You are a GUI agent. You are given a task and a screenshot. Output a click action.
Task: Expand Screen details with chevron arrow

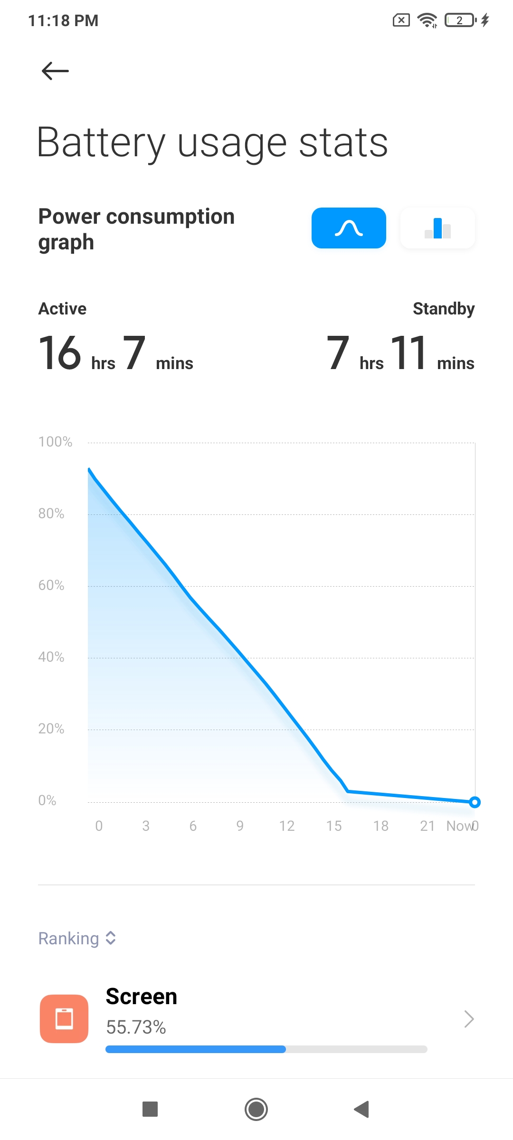469,1018
